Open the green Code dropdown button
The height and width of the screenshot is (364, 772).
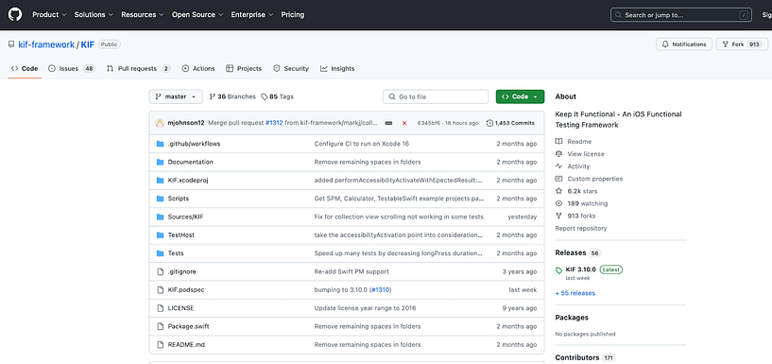pos(520,96)
